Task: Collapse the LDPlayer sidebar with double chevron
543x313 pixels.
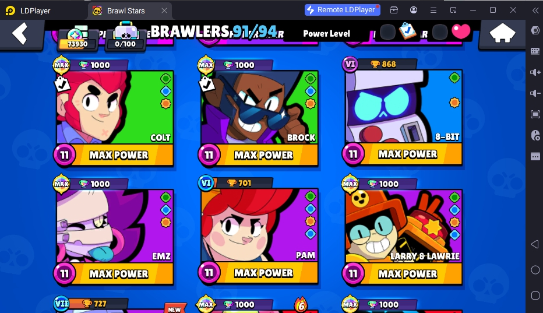Action: tap(535, 10)
